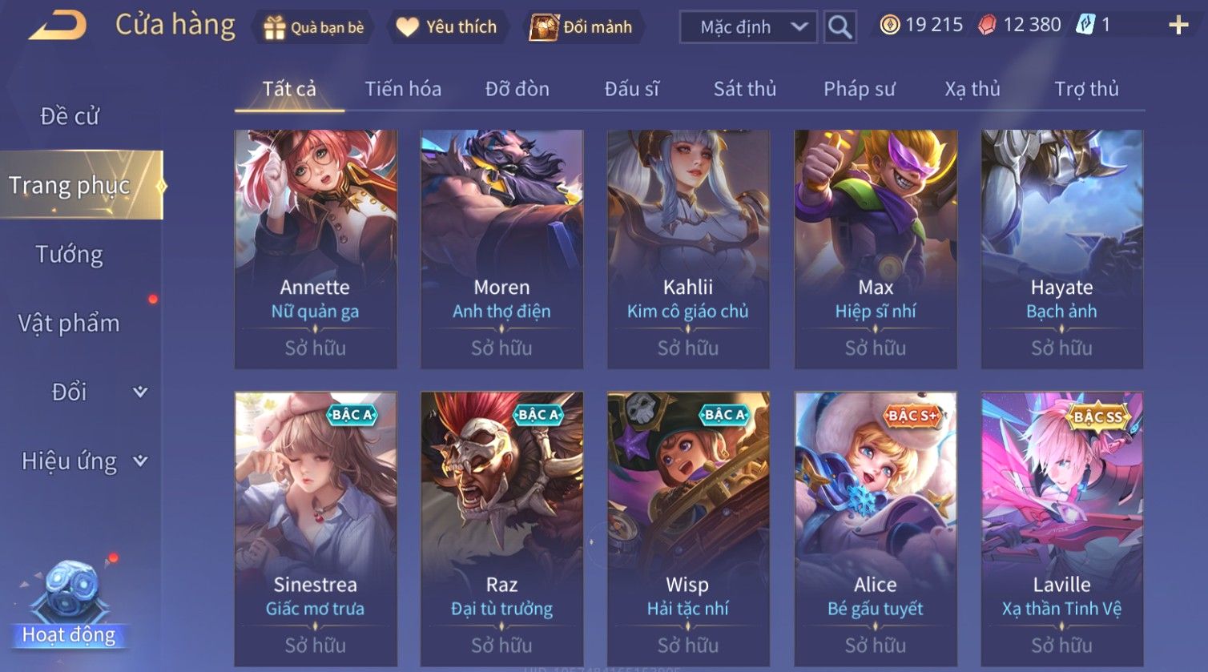Click the back arrow icon
Image resolution: width=1208 pixels, height=672 pixels.
(x=58, y=26)
